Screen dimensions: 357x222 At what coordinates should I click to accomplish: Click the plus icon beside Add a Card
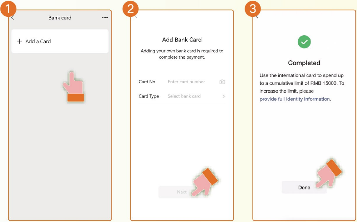pyautogui.click(x=19, y=41)
